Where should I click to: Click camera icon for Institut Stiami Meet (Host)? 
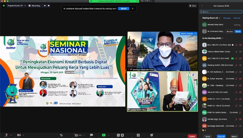coord(240,52)
